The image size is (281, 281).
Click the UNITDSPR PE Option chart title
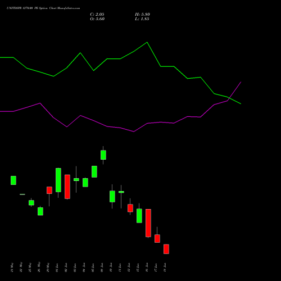43,8
